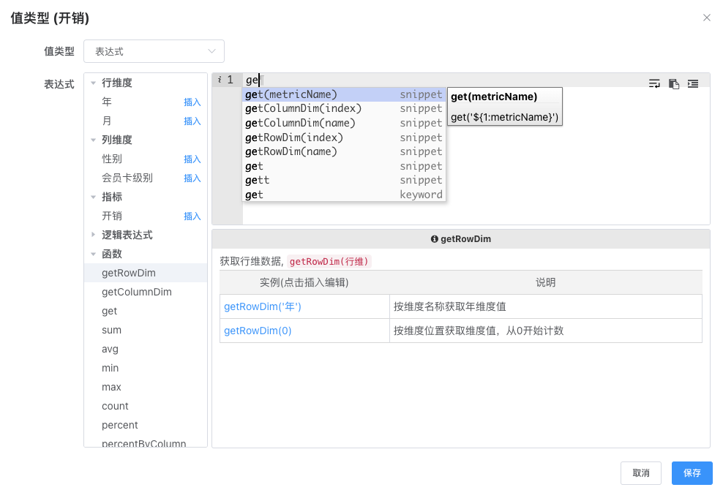Close the 值类型 dialog with X
This screenshot has height=490, width=723.
pyautogui.click(x=706, y=18)
